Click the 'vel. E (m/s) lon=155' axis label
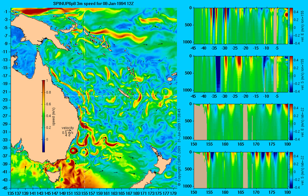 point(302,26)
